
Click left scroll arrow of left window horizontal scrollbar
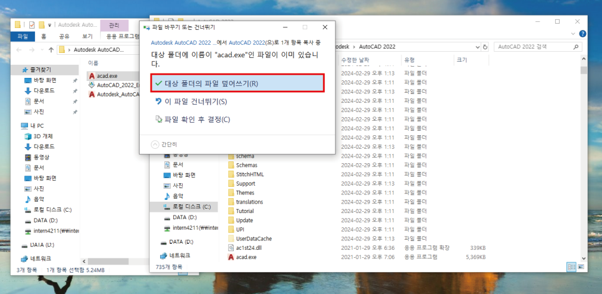coord(84,262)
